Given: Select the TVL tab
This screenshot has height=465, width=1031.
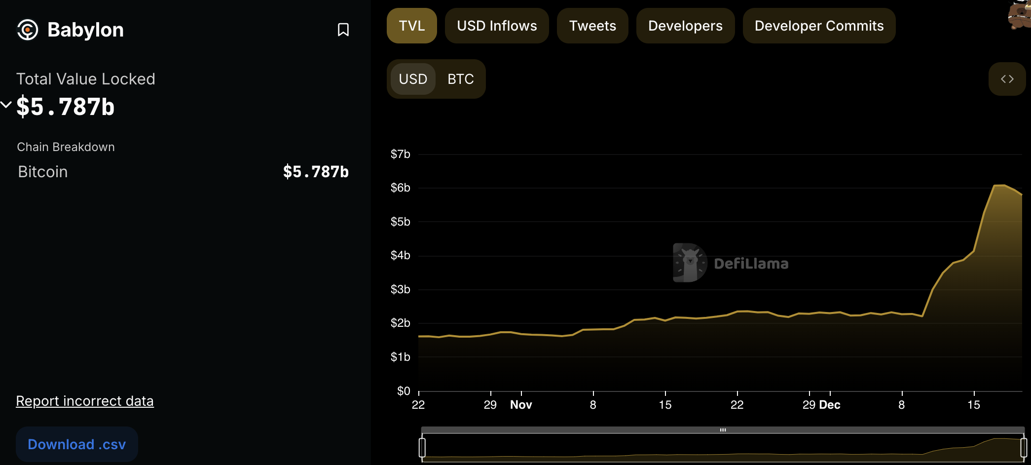Looking at the screenshot, I should pyautogui.click(x=411, y=26).
